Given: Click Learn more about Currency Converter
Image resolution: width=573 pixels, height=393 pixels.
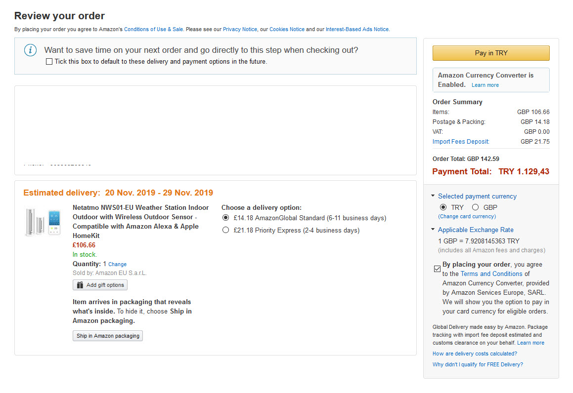Looking at the screenshot, I should click(485, 85).
